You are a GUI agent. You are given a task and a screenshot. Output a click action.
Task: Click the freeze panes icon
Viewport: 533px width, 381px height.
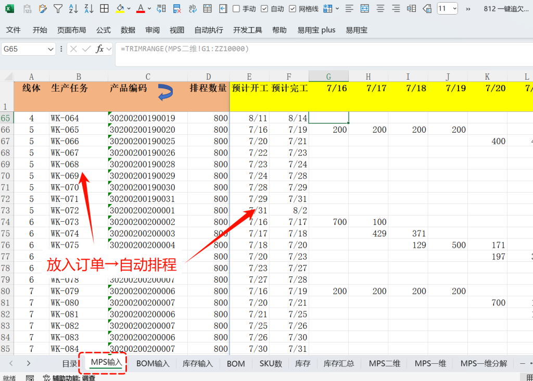click(x=328, y=9)
